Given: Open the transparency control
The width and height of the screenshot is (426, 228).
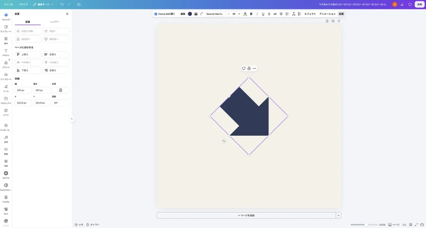Looking at the screenshot, I should pyautogui.click(x=300, y=14).
